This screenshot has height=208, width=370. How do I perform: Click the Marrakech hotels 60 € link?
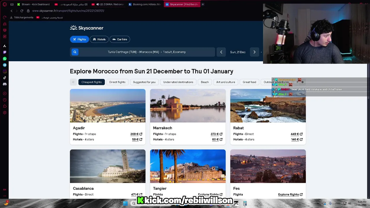217,140
